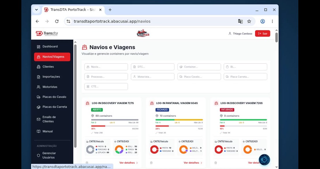Viewport: 320px width, 169px height.
Task: Open Gerenciar Usuários admin page
Action: (x=52, y=155)
